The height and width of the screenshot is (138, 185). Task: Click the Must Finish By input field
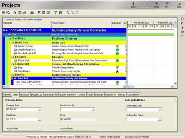pyautogui.click(x=76, y=109)
